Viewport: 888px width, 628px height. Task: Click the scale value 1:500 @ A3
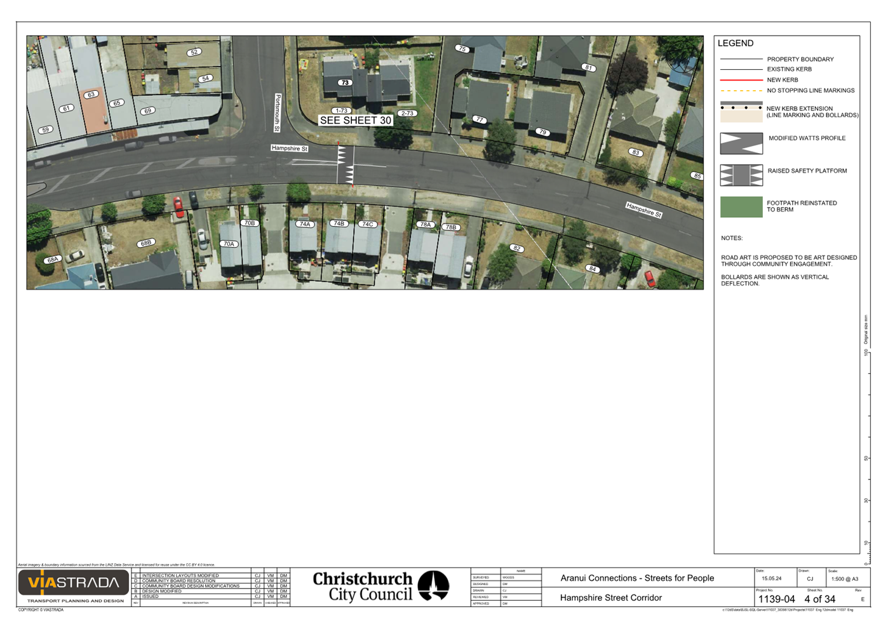click(x=845, y=578)
